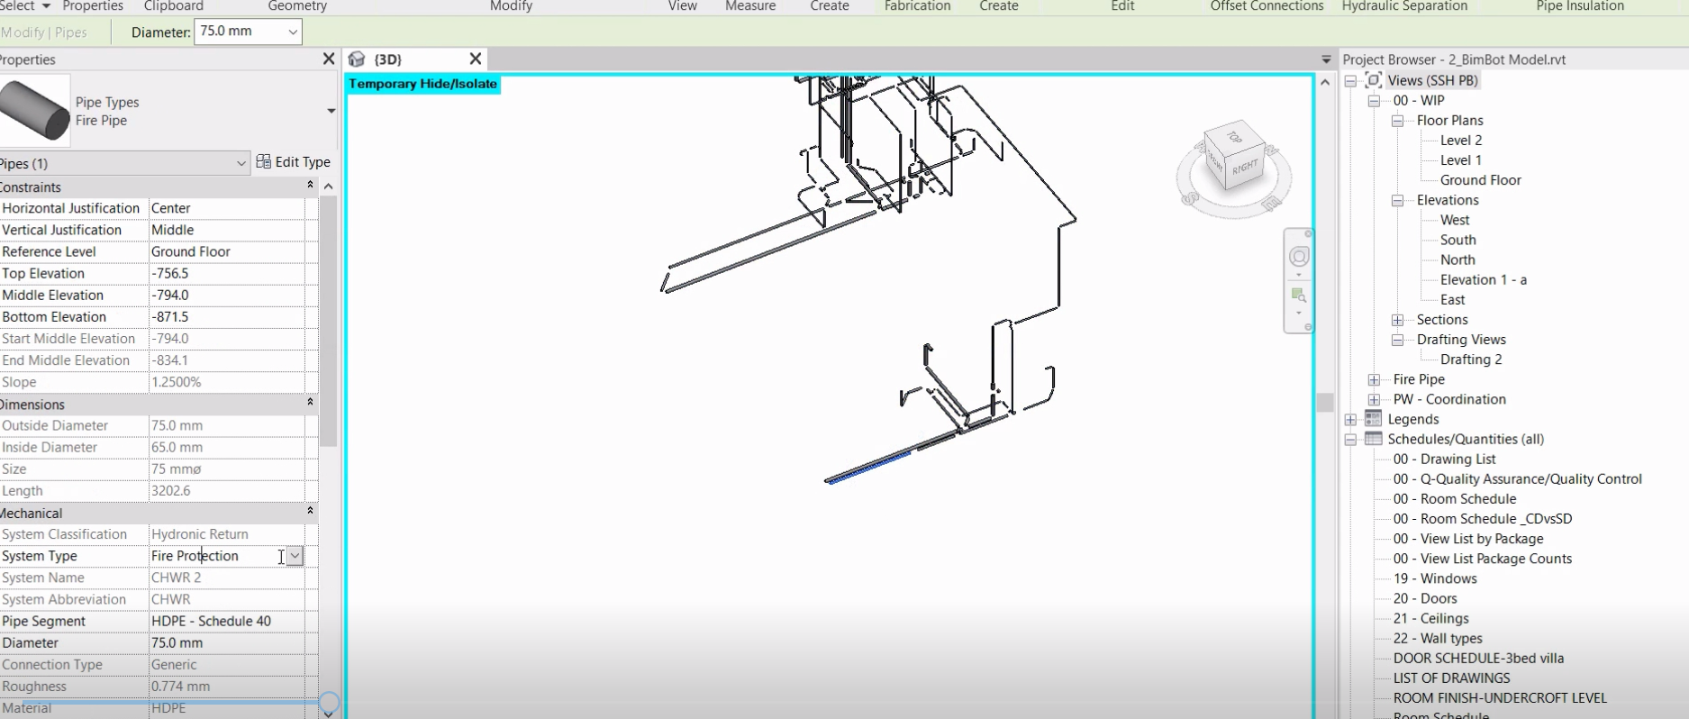Close the {3D} view tab
This screenshot has height=719, width=1689.
click(x=476, y=59)
